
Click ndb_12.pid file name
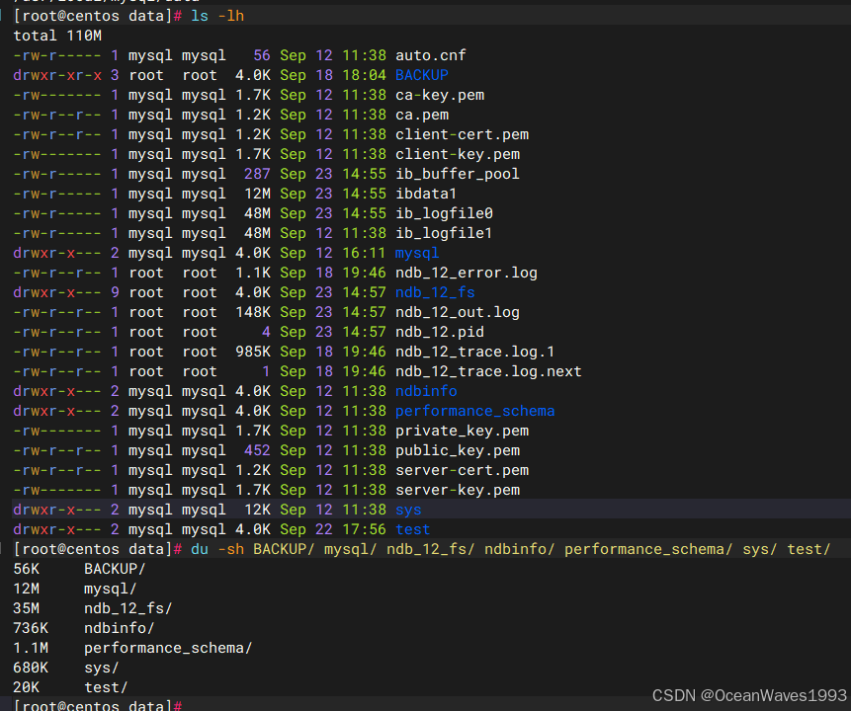tap(440, 332)
